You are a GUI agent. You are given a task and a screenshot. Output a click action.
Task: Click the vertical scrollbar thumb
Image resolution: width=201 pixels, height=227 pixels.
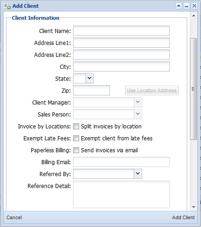click(194, 89)
